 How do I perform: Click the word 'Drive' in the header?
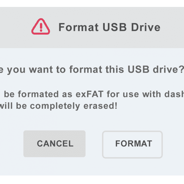click(x=146, y=27)
